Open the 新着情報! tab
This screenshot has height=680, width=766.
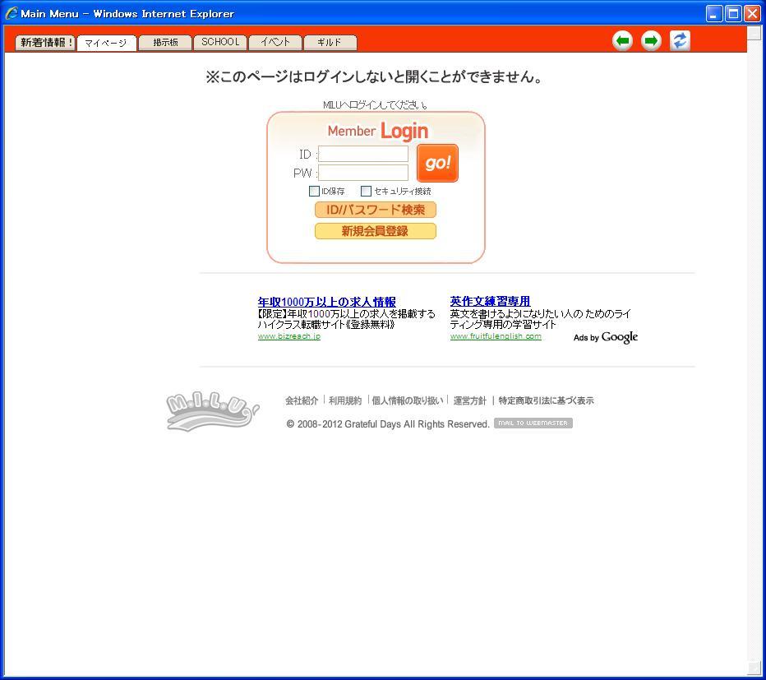pos(45,43)
